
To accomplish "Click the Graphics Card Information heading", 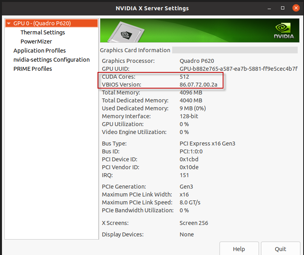I will pyautogui.click(x=135, y=50).
